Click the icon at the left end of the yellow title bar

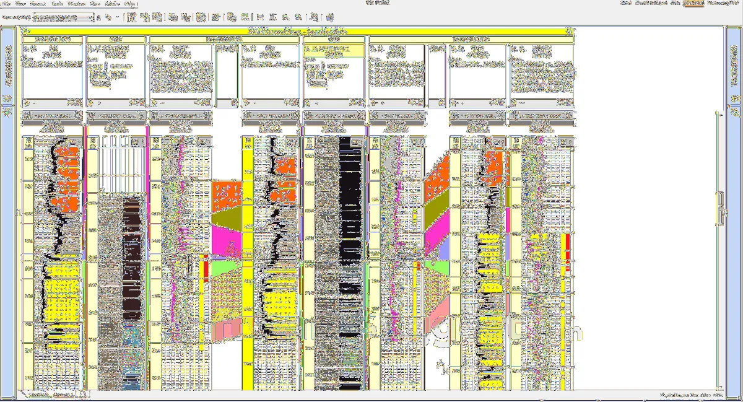[25, 30]
